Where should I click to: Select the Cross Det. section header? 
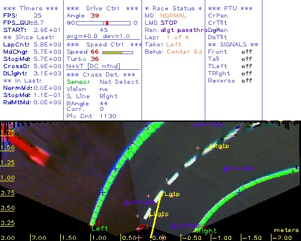coord(101,75)
